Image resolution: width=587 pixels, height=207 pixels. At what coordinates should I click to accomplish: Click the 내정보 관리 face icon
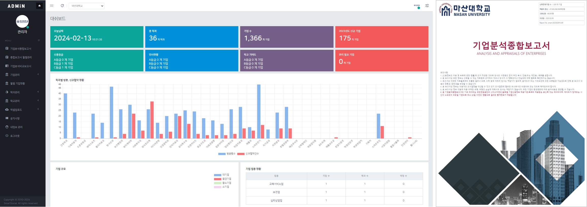[7, 127]
